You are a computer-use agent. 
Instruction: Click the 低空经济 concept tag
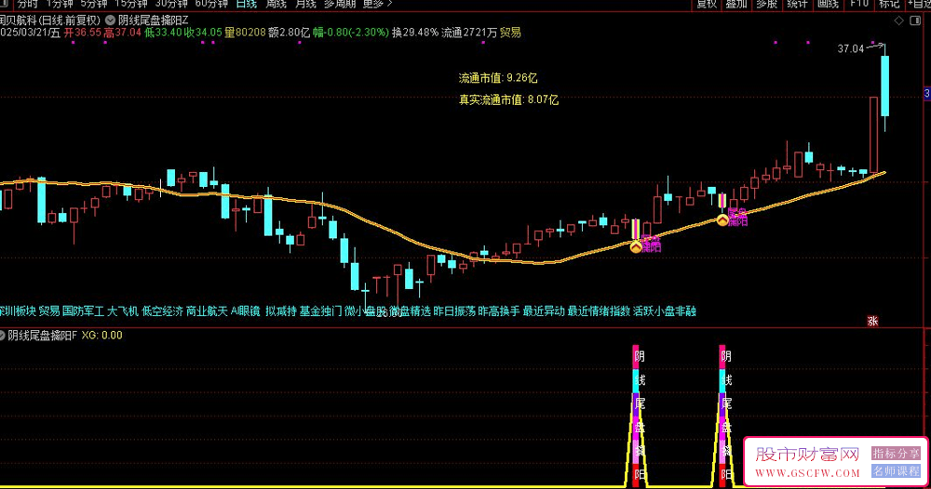163,311
